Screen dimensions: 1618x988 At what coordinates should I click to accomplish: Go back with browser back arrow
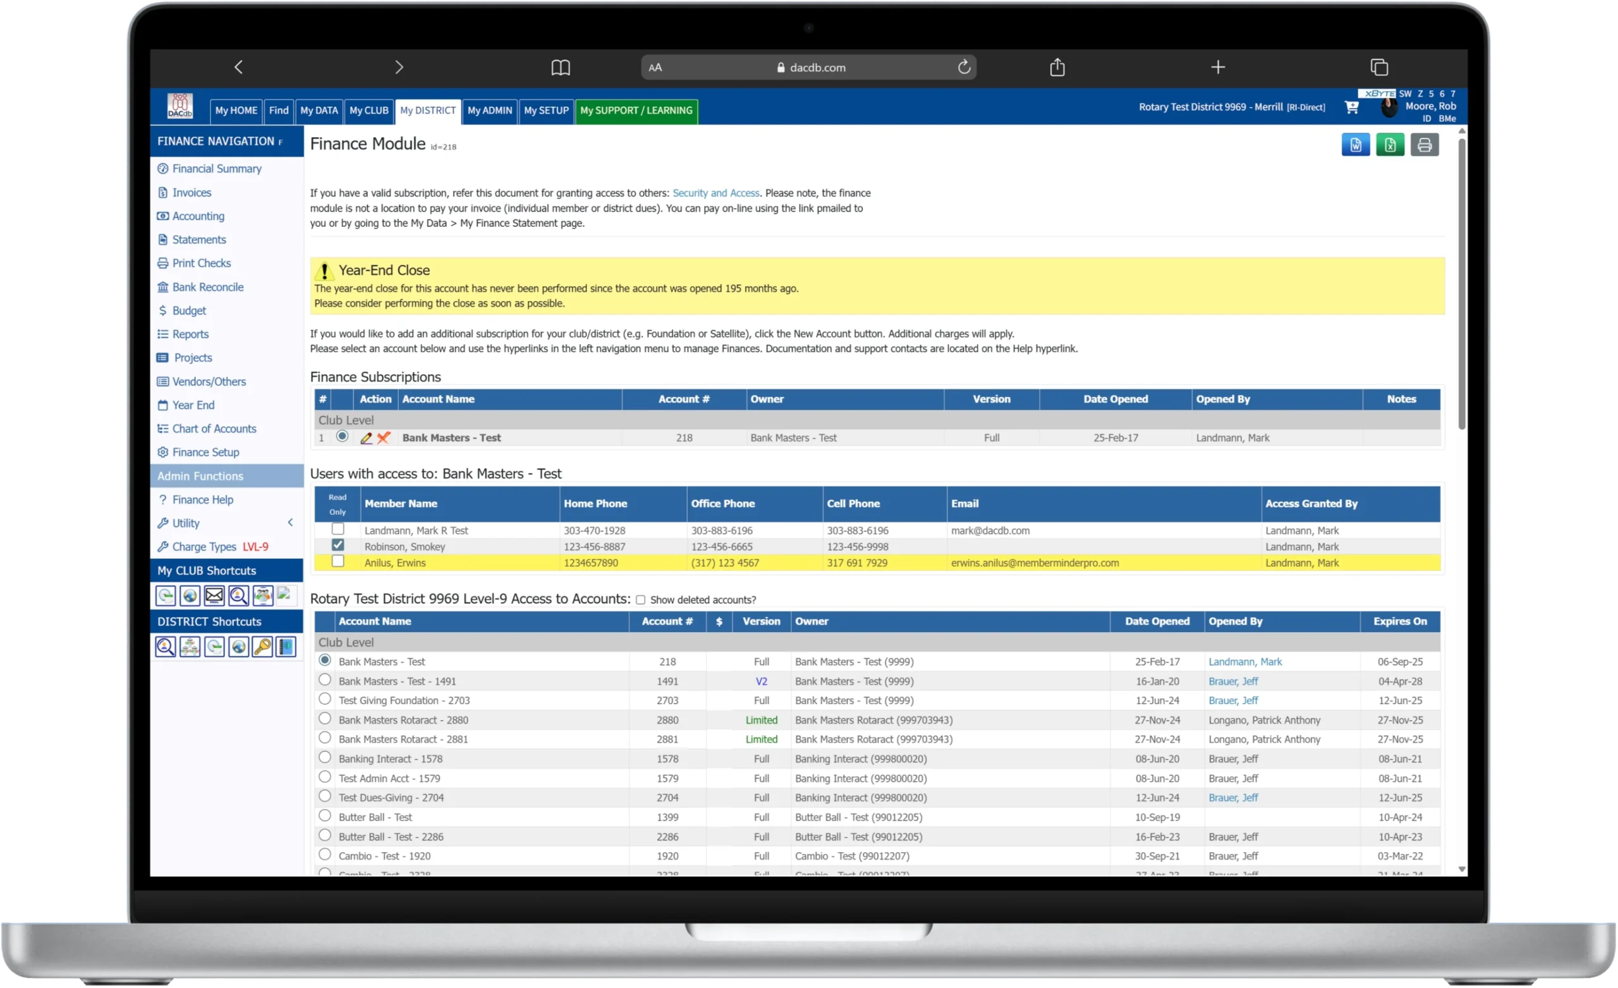[238, 67]
